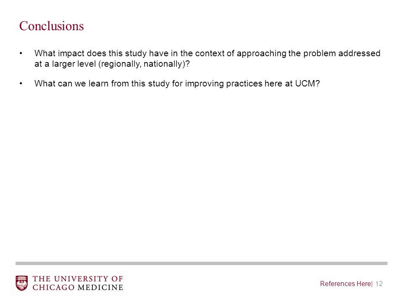This screenshot has width=403, height=302.
Task: Click the 'CHICAGO MEDICINE' logo text
Action: point(78,287)
